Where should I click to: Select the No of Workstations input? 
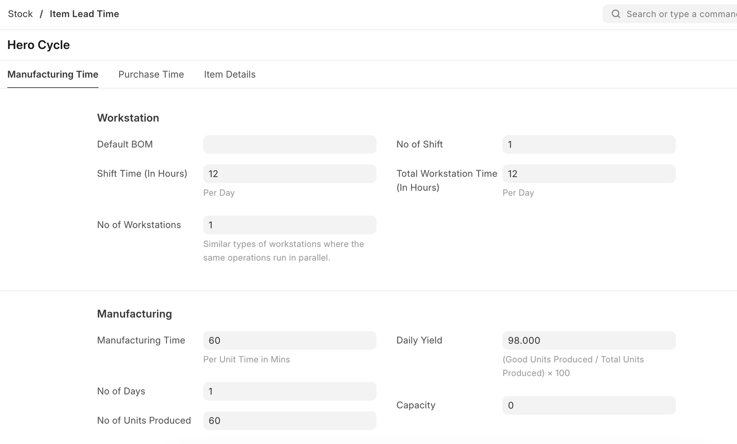[x=289, y=225]
